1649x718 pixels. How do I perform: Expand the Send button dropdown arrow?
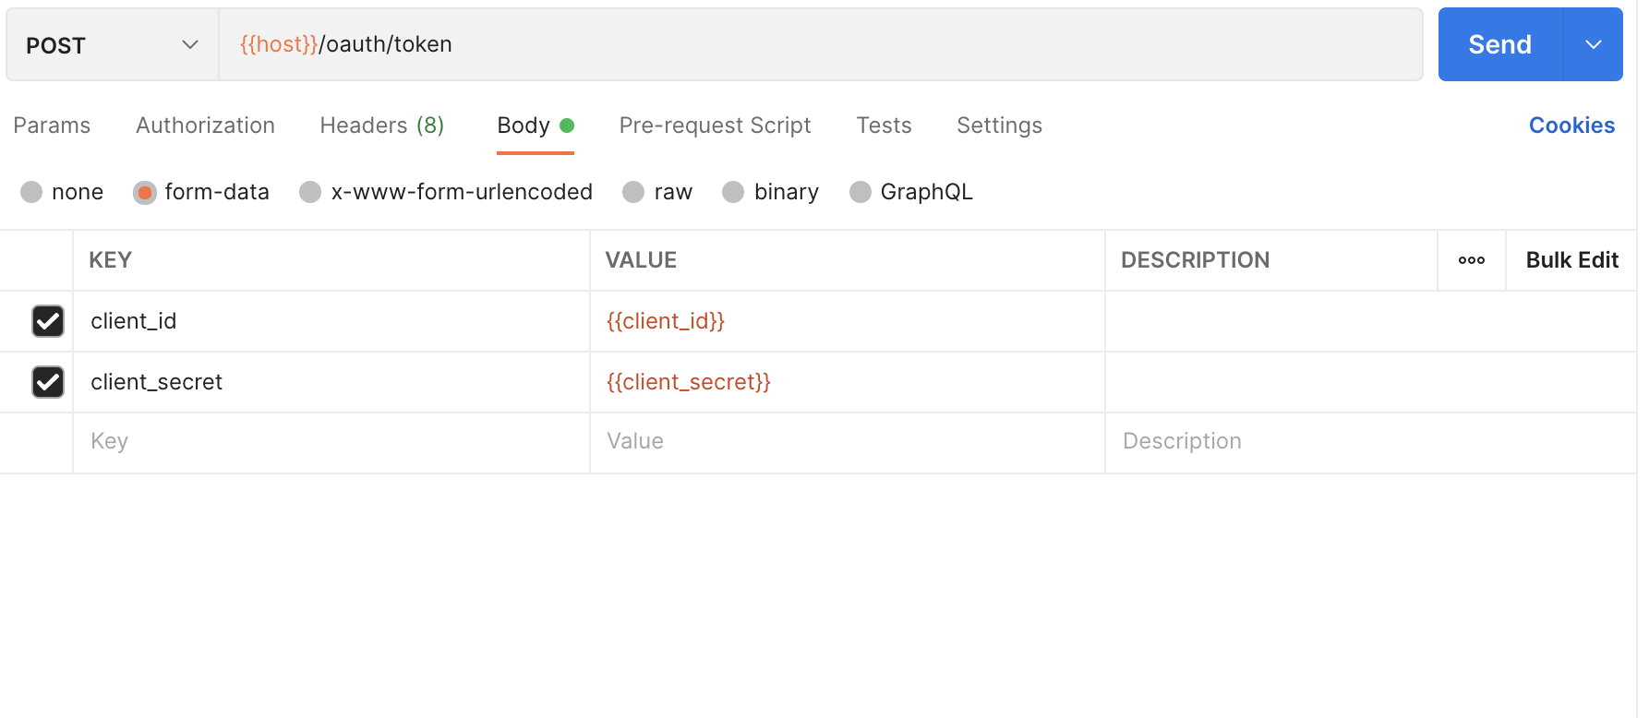click(x=1593, y=44)
